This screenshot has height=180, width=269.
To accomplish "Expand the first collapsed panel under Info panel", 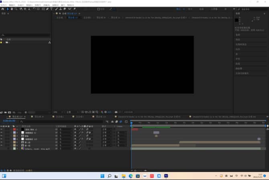I will point(238,35).
